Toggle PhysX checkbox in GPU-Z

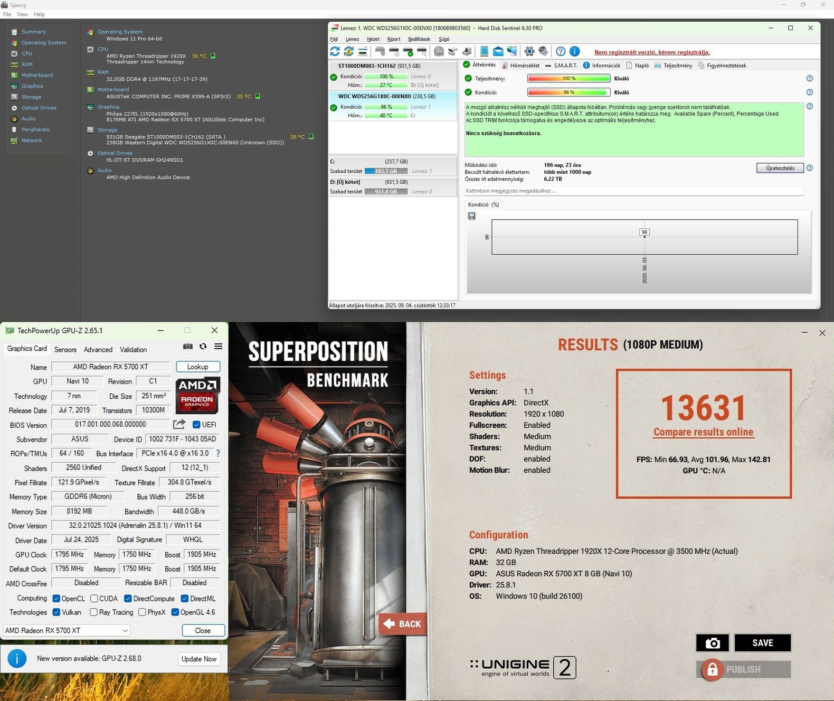pos(142,612)
